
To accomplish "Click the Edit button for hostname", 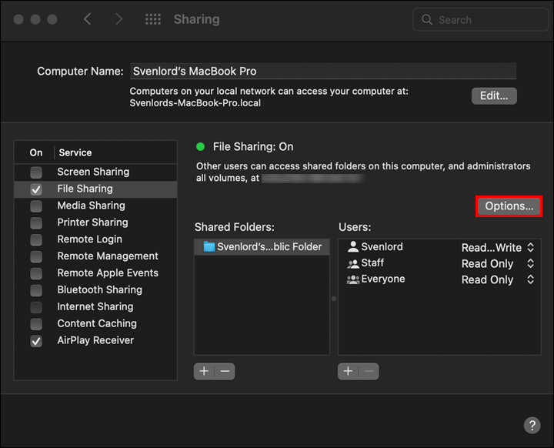I will [494, 95].
